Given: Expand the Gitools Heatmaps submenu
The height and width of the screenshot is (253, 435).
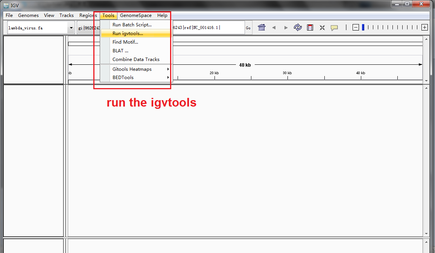Looking at the screenshot, I should pos(136,69).
